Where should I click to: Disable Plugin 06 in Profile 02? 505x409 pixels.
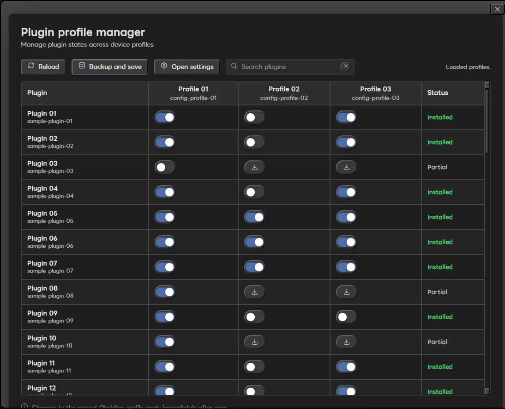coord(254,242)
